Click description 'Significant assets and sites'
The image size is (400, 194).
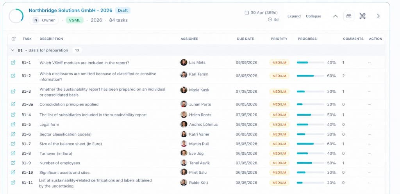tap(64, 173)
